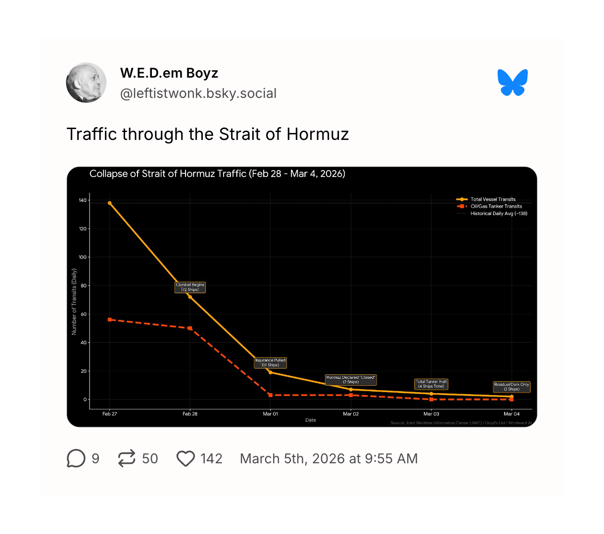Like the post with the heart icon
Image resolution: width=604 pixels, height=534 pixels.
tap(186, 458)
